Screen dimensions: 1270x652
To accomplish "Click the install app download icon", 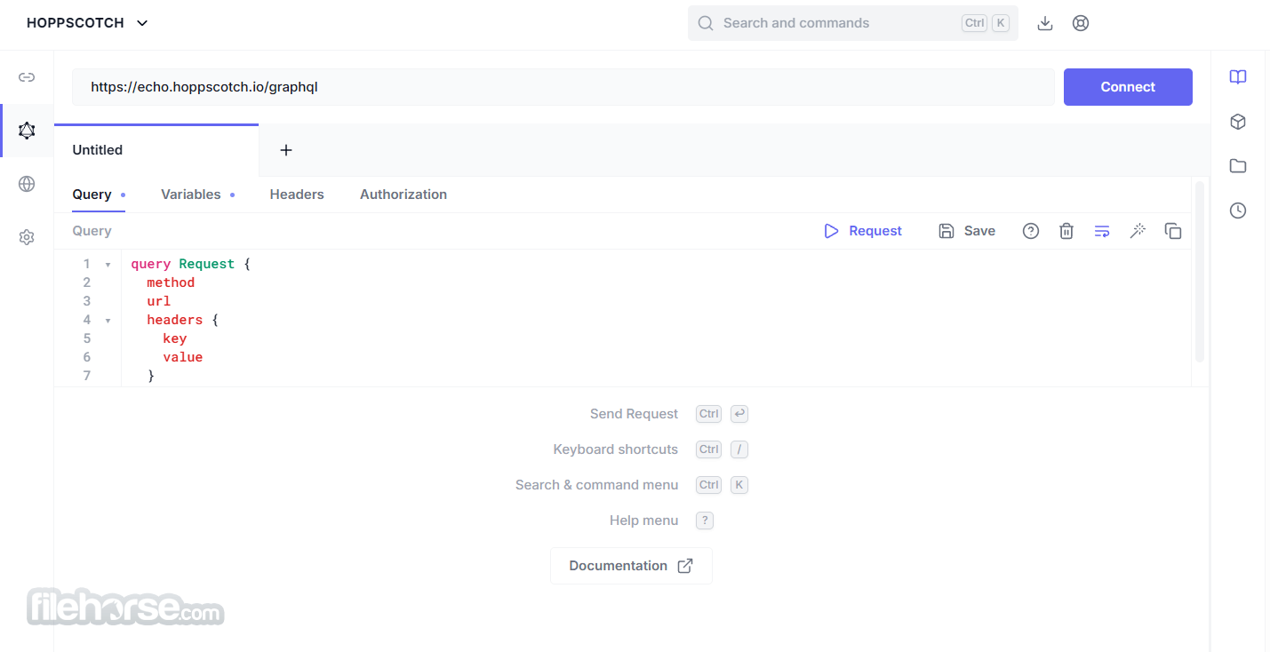I will click(1045, 23).
